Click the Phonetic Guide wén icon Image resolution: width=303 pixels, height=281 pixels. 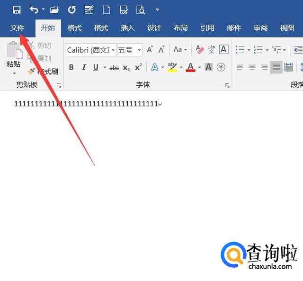(x=211, y=49)
